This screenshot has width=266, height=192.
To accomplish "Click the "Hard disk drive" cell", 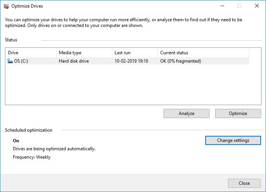I will 74,61.
